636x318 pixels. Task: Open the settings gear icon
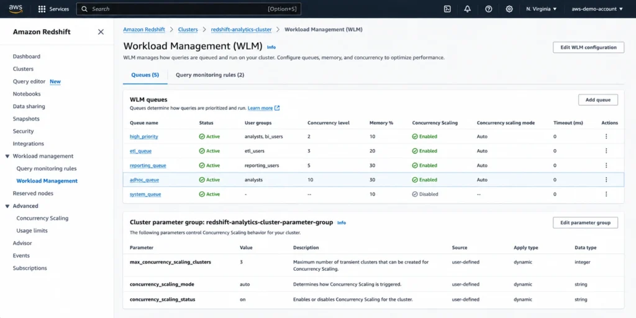click(509, 9)
